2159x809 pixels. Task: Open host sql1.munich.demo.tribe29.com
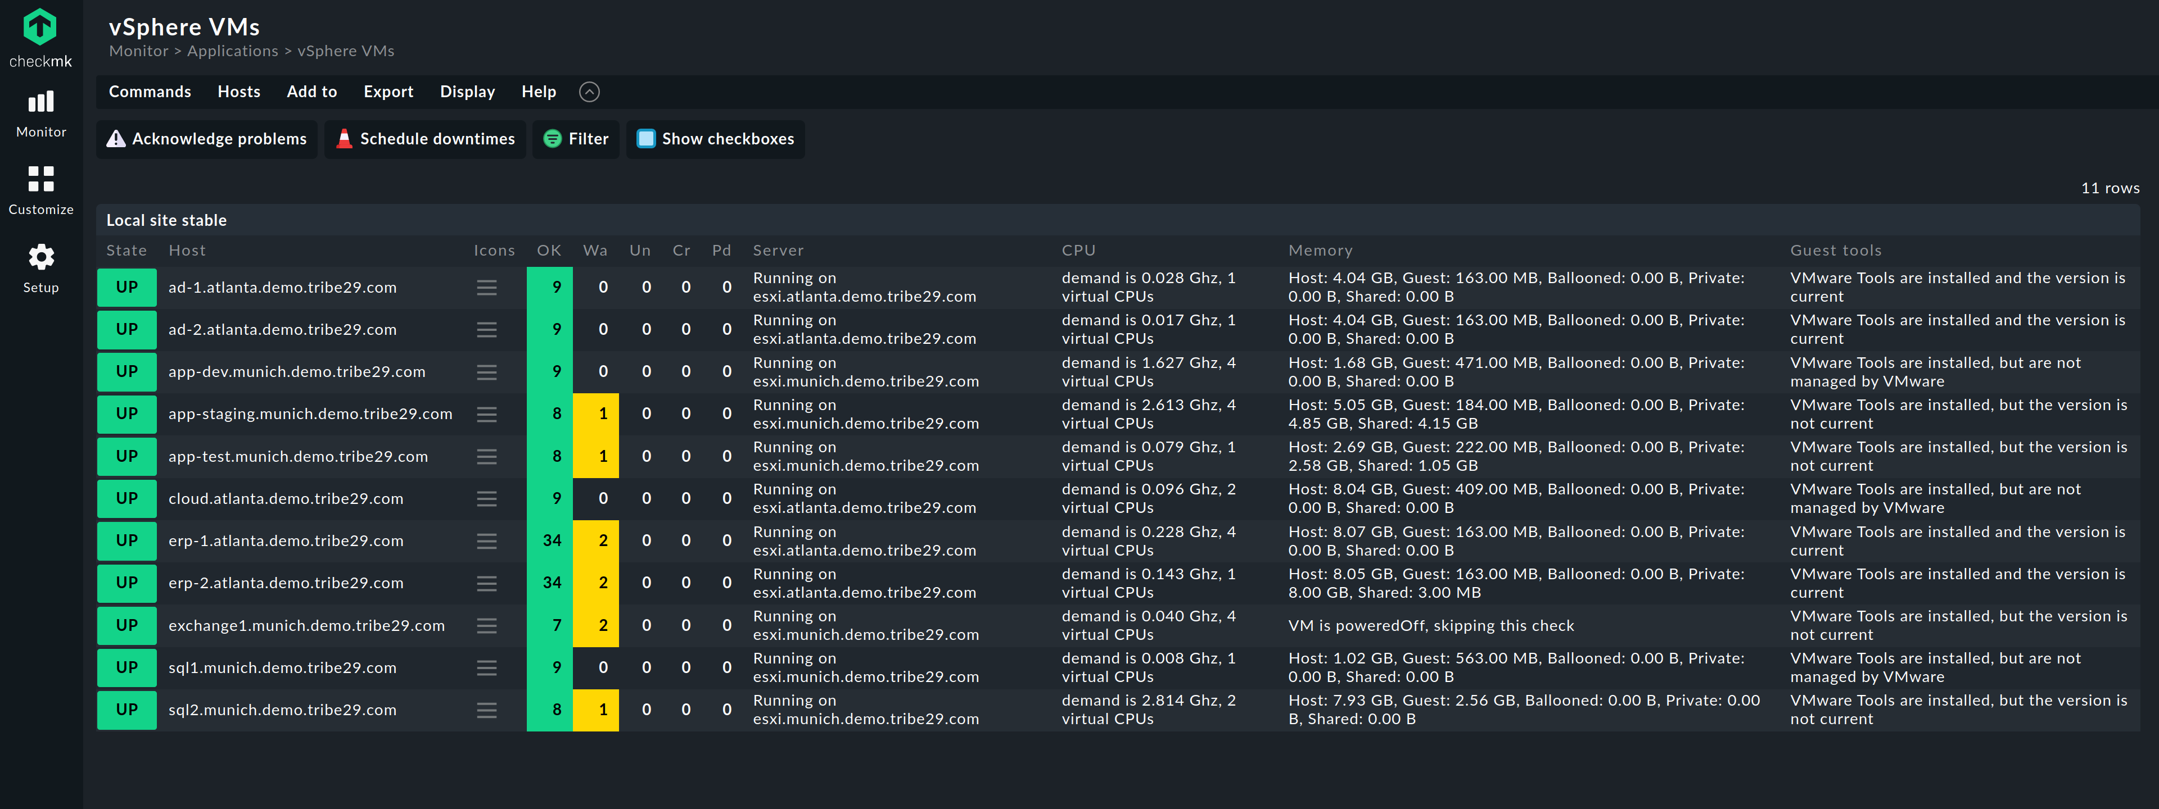tap(282, 667)
